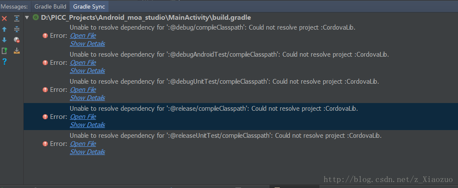Image resolution: width=458 pixels, height=188 pixels.
Task: Show Details for the debugUnitTest error
Action: coord(87,98)
